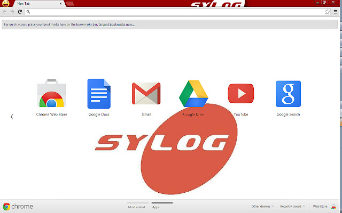Focus the address bar field
The image size is (342, 213).
[177, 12]
